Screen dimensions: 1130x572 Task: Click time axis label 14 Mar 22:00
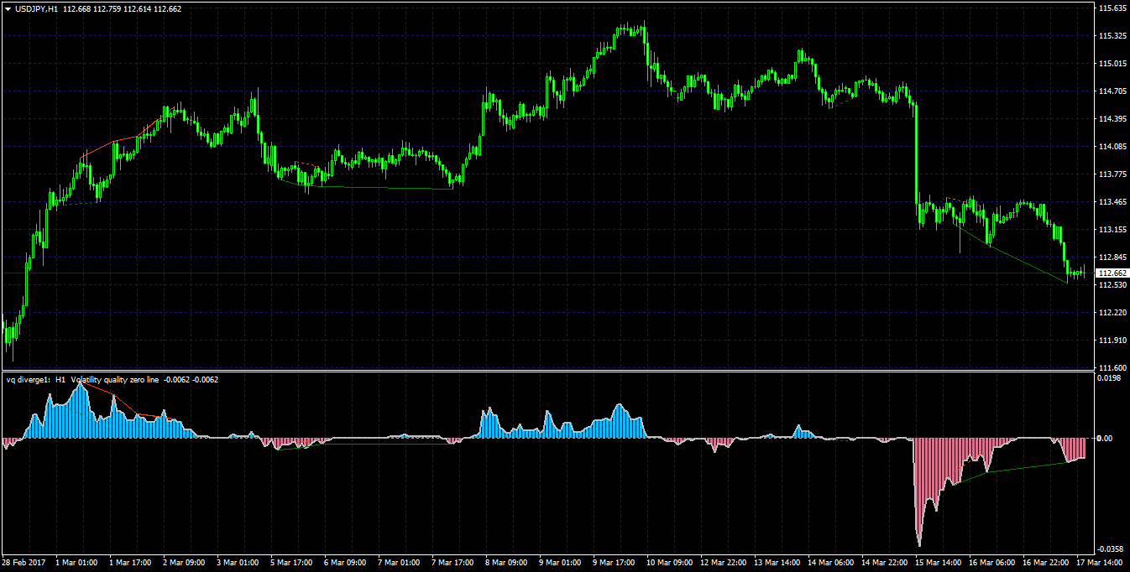(x=885, y=562)
